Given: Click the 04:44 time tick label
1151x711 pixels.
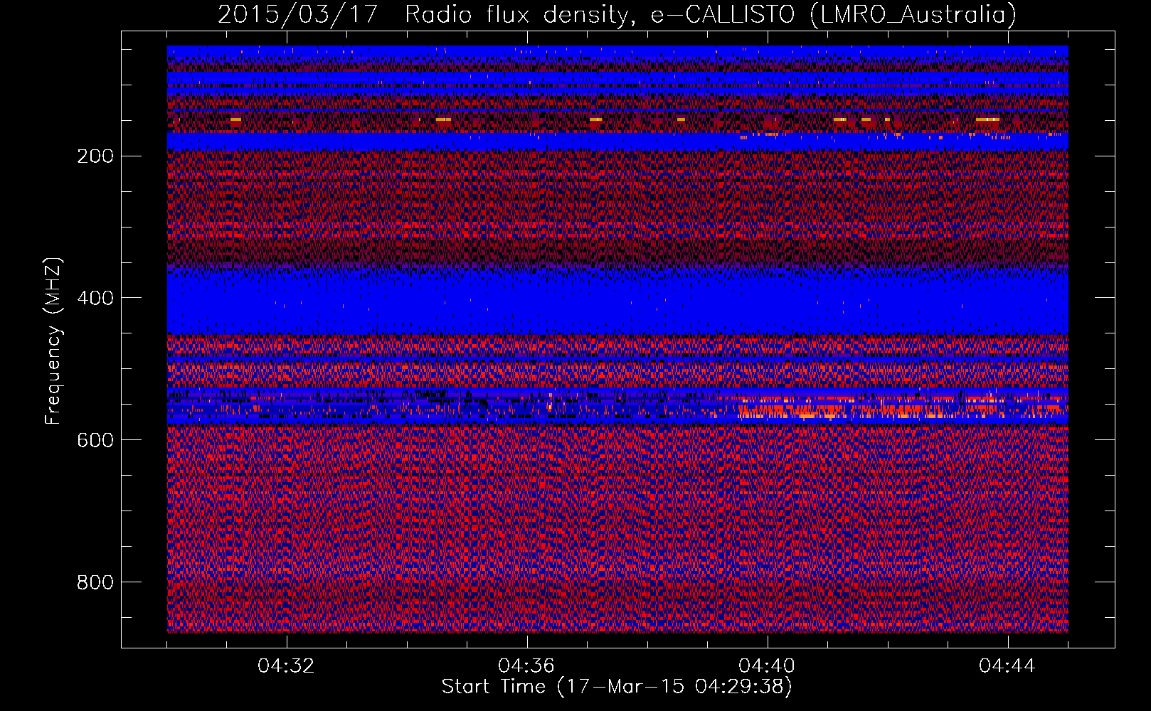Looking at the screenshot, I should 1007,666.
